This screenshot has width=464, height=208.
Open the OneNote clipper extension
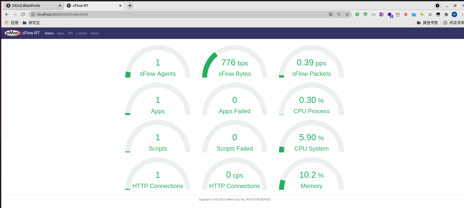pyautogui.click(x=382, y=14)
